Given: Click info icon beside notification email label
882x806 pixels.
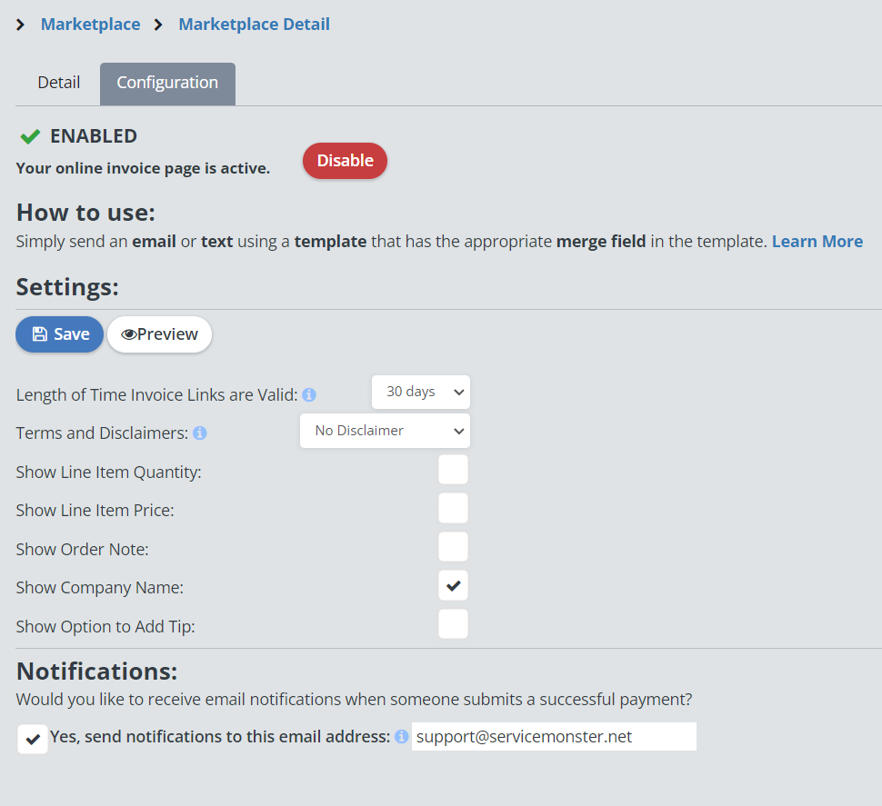Looking at the screenshot, I should (x=401, y=737).
